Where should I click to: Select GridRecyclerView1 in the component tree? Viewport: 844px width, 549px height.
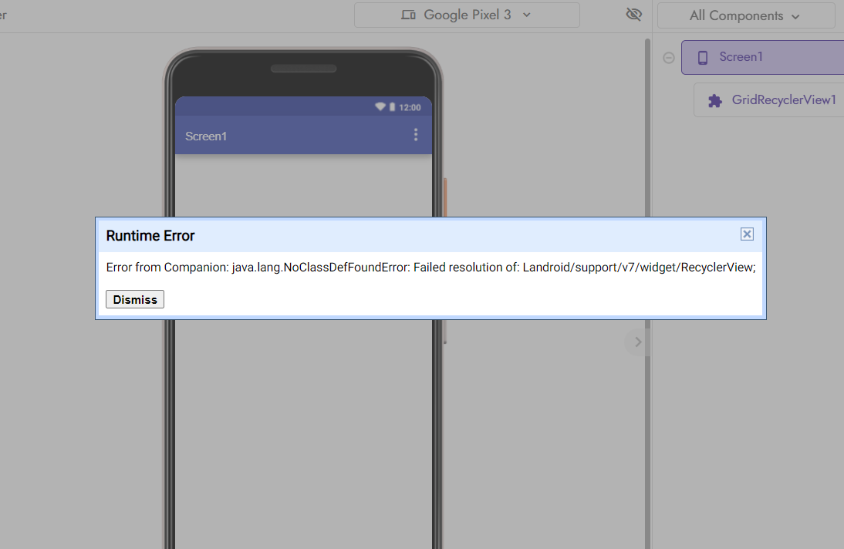pyautogui.click(x=768, y=100)
